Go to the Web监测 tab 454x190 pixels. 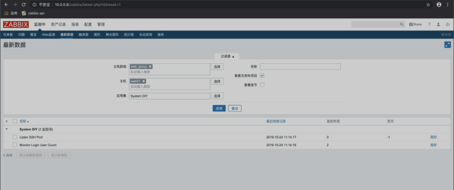(x=48, y=35)
